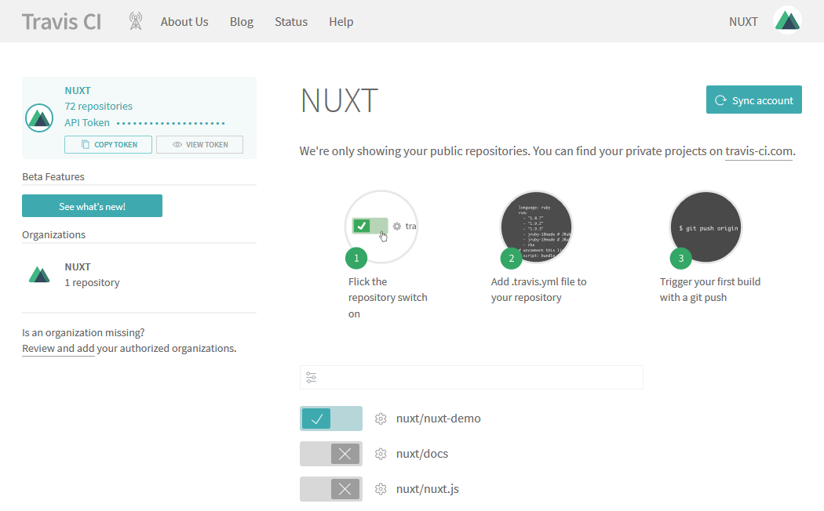This screenshot has height=511, width=824.
Task: Click the Travis CI antenna broadcast icon
Action: [x=136, y=21]
